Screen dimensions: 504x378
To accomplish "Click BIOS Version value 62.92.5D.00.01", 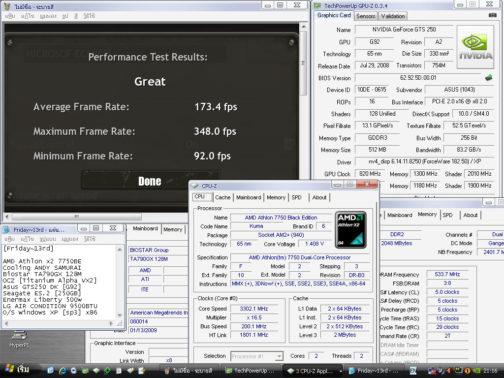I will pyautogui.click(x=418, y=78).
